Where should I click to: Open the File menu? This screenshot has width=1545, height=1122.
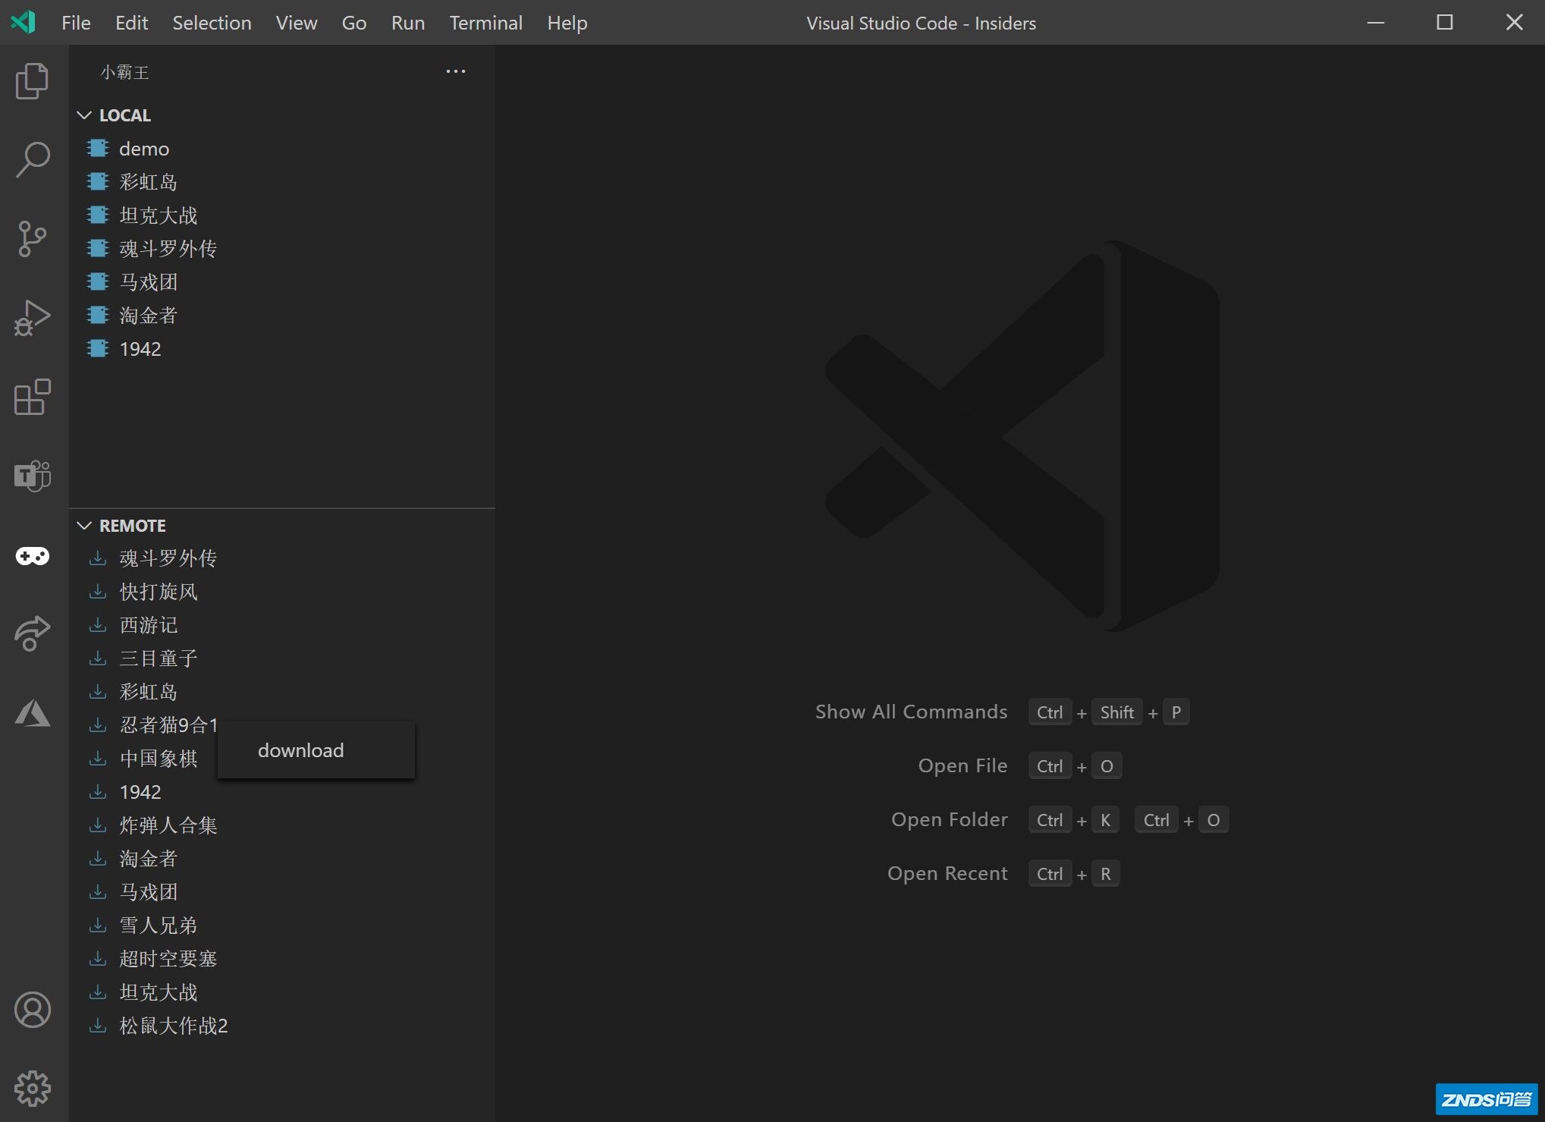(76, 23)
